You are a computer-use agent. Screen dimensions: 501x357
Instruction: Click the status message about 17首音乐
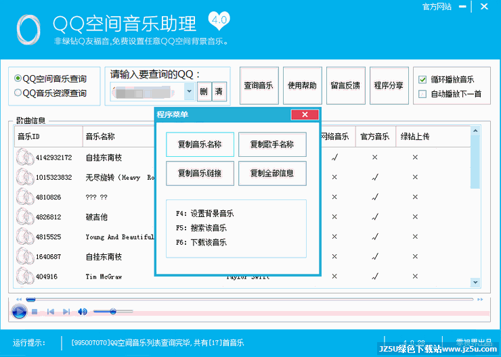[158, 343]
